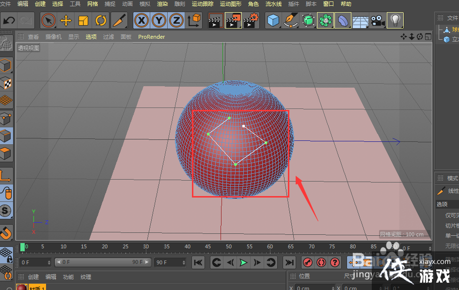Select the Rotate tool
This screenshot has height=290, width=459.
pos(101,20)
